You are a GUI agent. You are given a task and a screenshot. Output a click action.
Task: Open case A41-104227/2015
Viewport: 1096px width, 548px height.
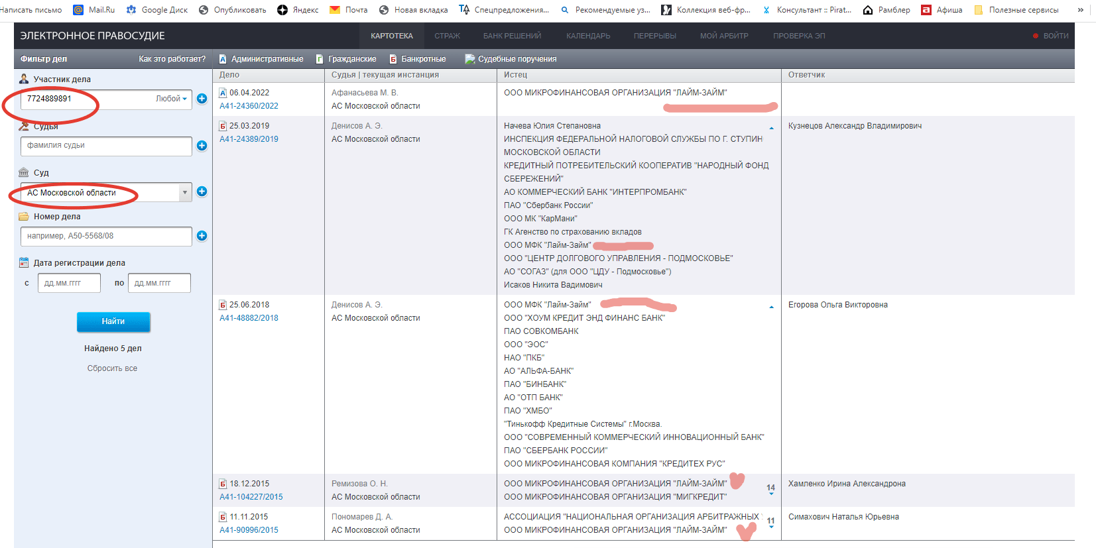pos(251,497)
